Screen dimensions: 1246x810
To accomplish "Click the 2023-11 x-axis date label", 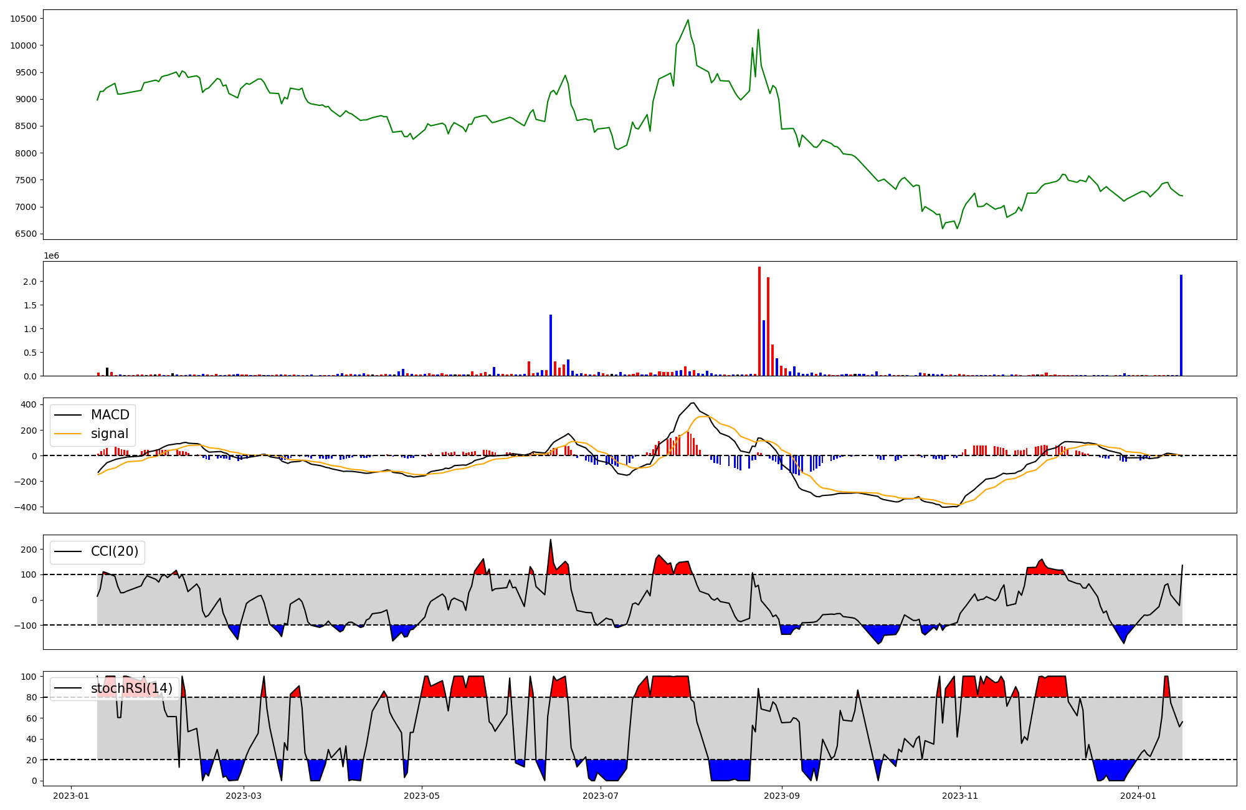I will (959, 796).
